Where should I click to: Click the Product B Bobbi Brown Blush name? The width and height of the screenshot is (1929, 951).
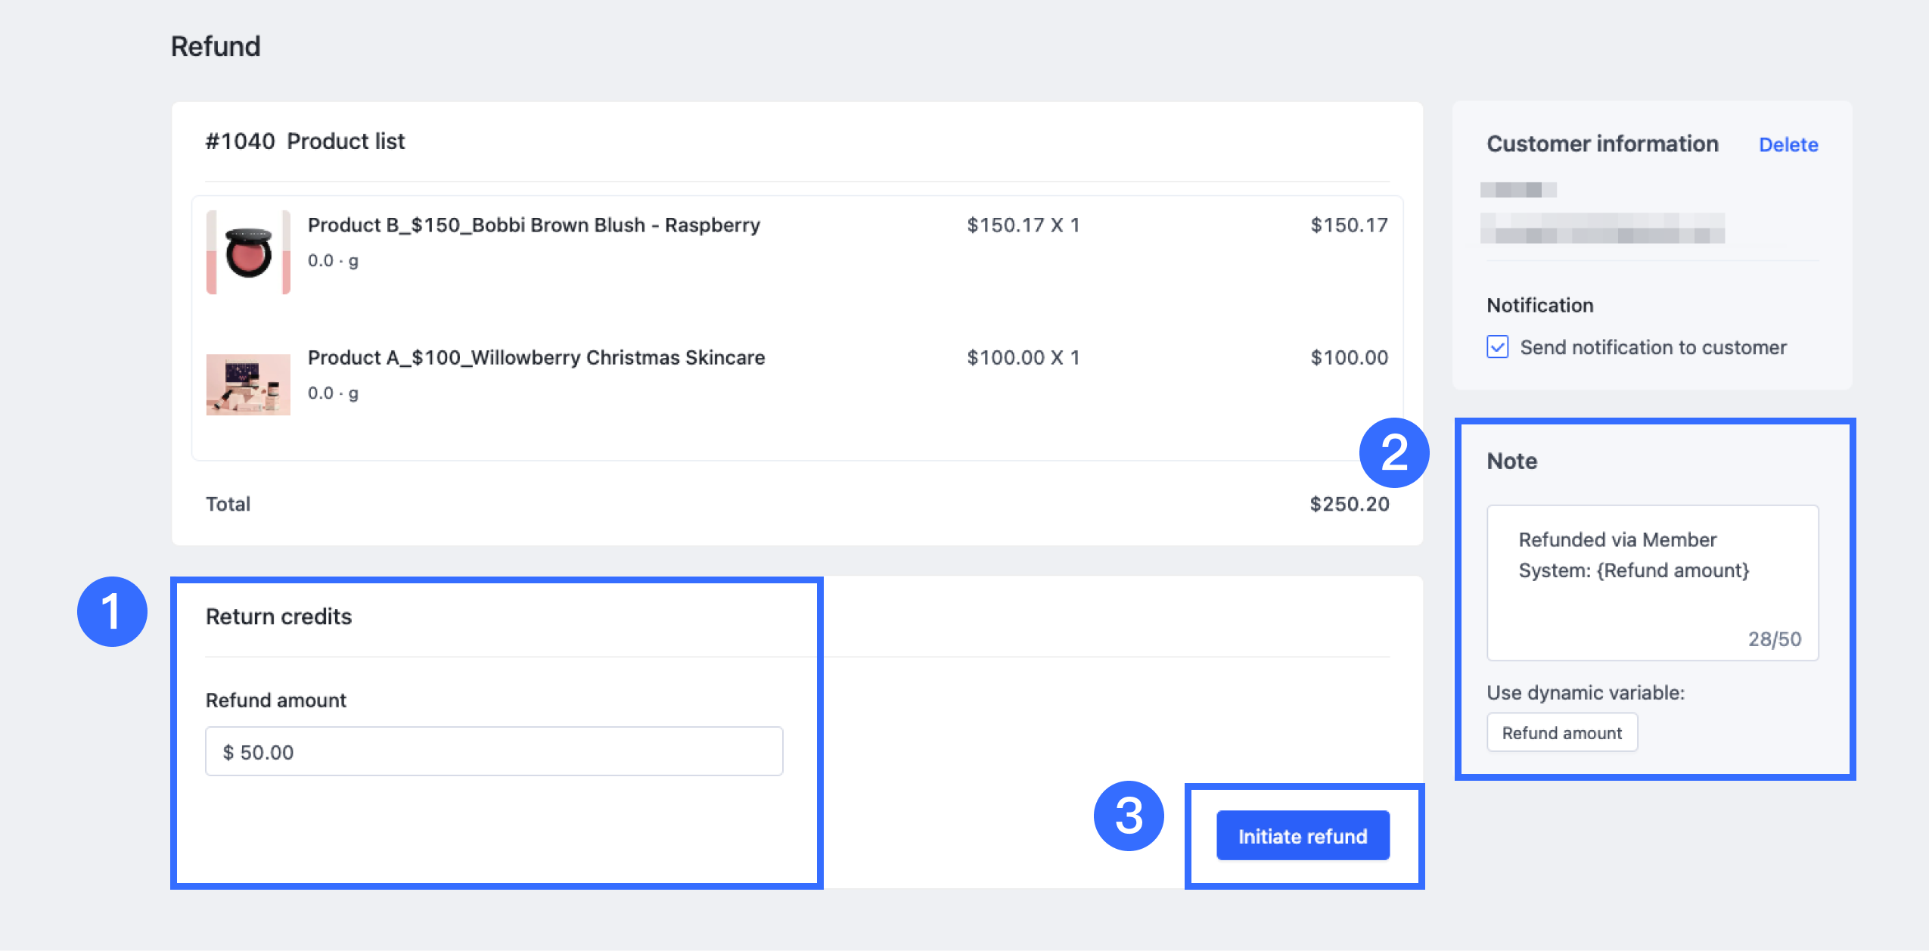[x=533, y=225]
